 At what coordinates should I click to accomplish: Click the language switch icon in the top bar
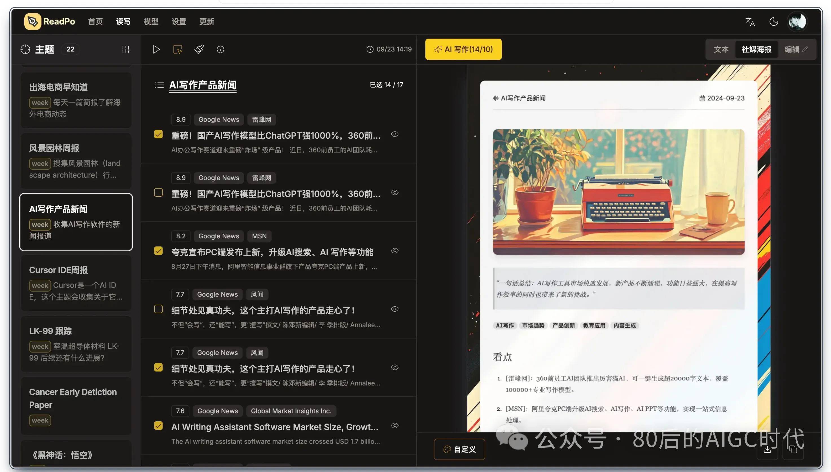[x=750, y=21]
